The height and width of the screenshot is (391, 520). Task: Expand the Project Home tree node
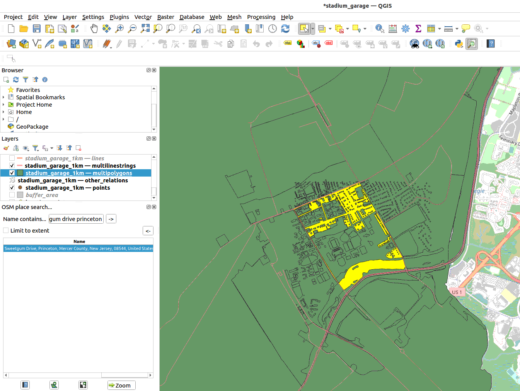(x=3, y=105)
